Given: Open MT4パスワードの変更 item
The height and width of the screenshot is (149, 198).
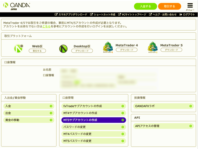Looking at the screenshot, I should 94,134.
